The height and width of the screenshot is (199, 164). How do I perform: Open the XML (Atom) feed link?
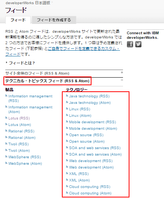[79, 180]
